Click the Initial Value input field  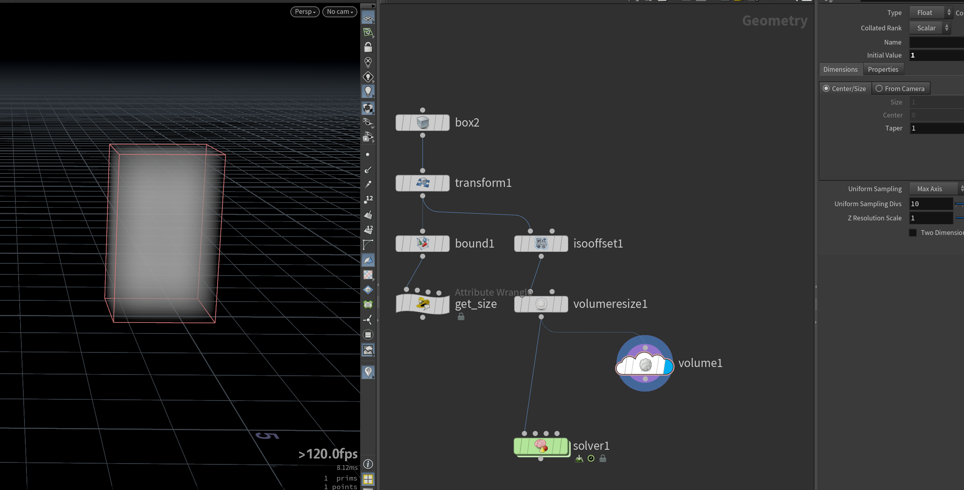[936, 55]
